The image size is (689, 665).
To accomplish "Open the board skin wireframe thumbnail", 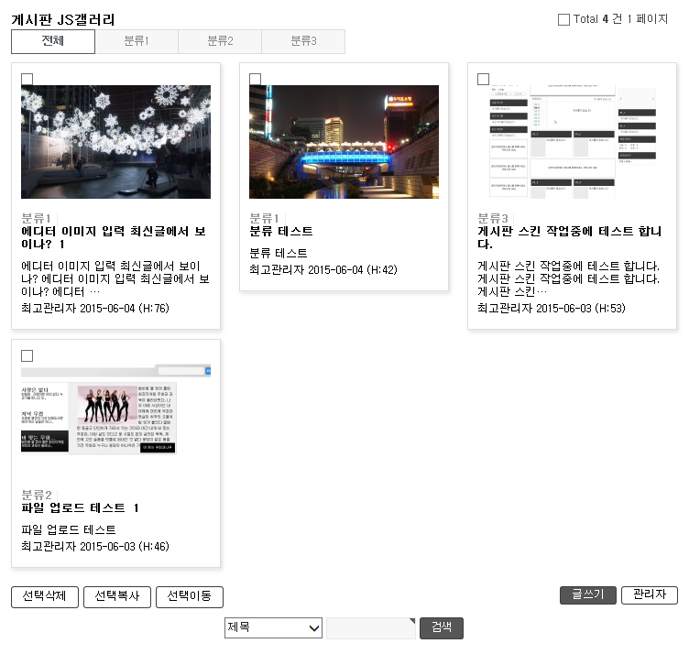I will 572,142.
